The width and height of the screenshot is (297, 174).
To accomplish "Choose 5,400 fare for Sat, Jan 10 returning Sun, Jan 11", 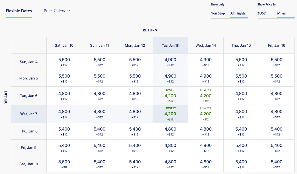I will 99,164.
